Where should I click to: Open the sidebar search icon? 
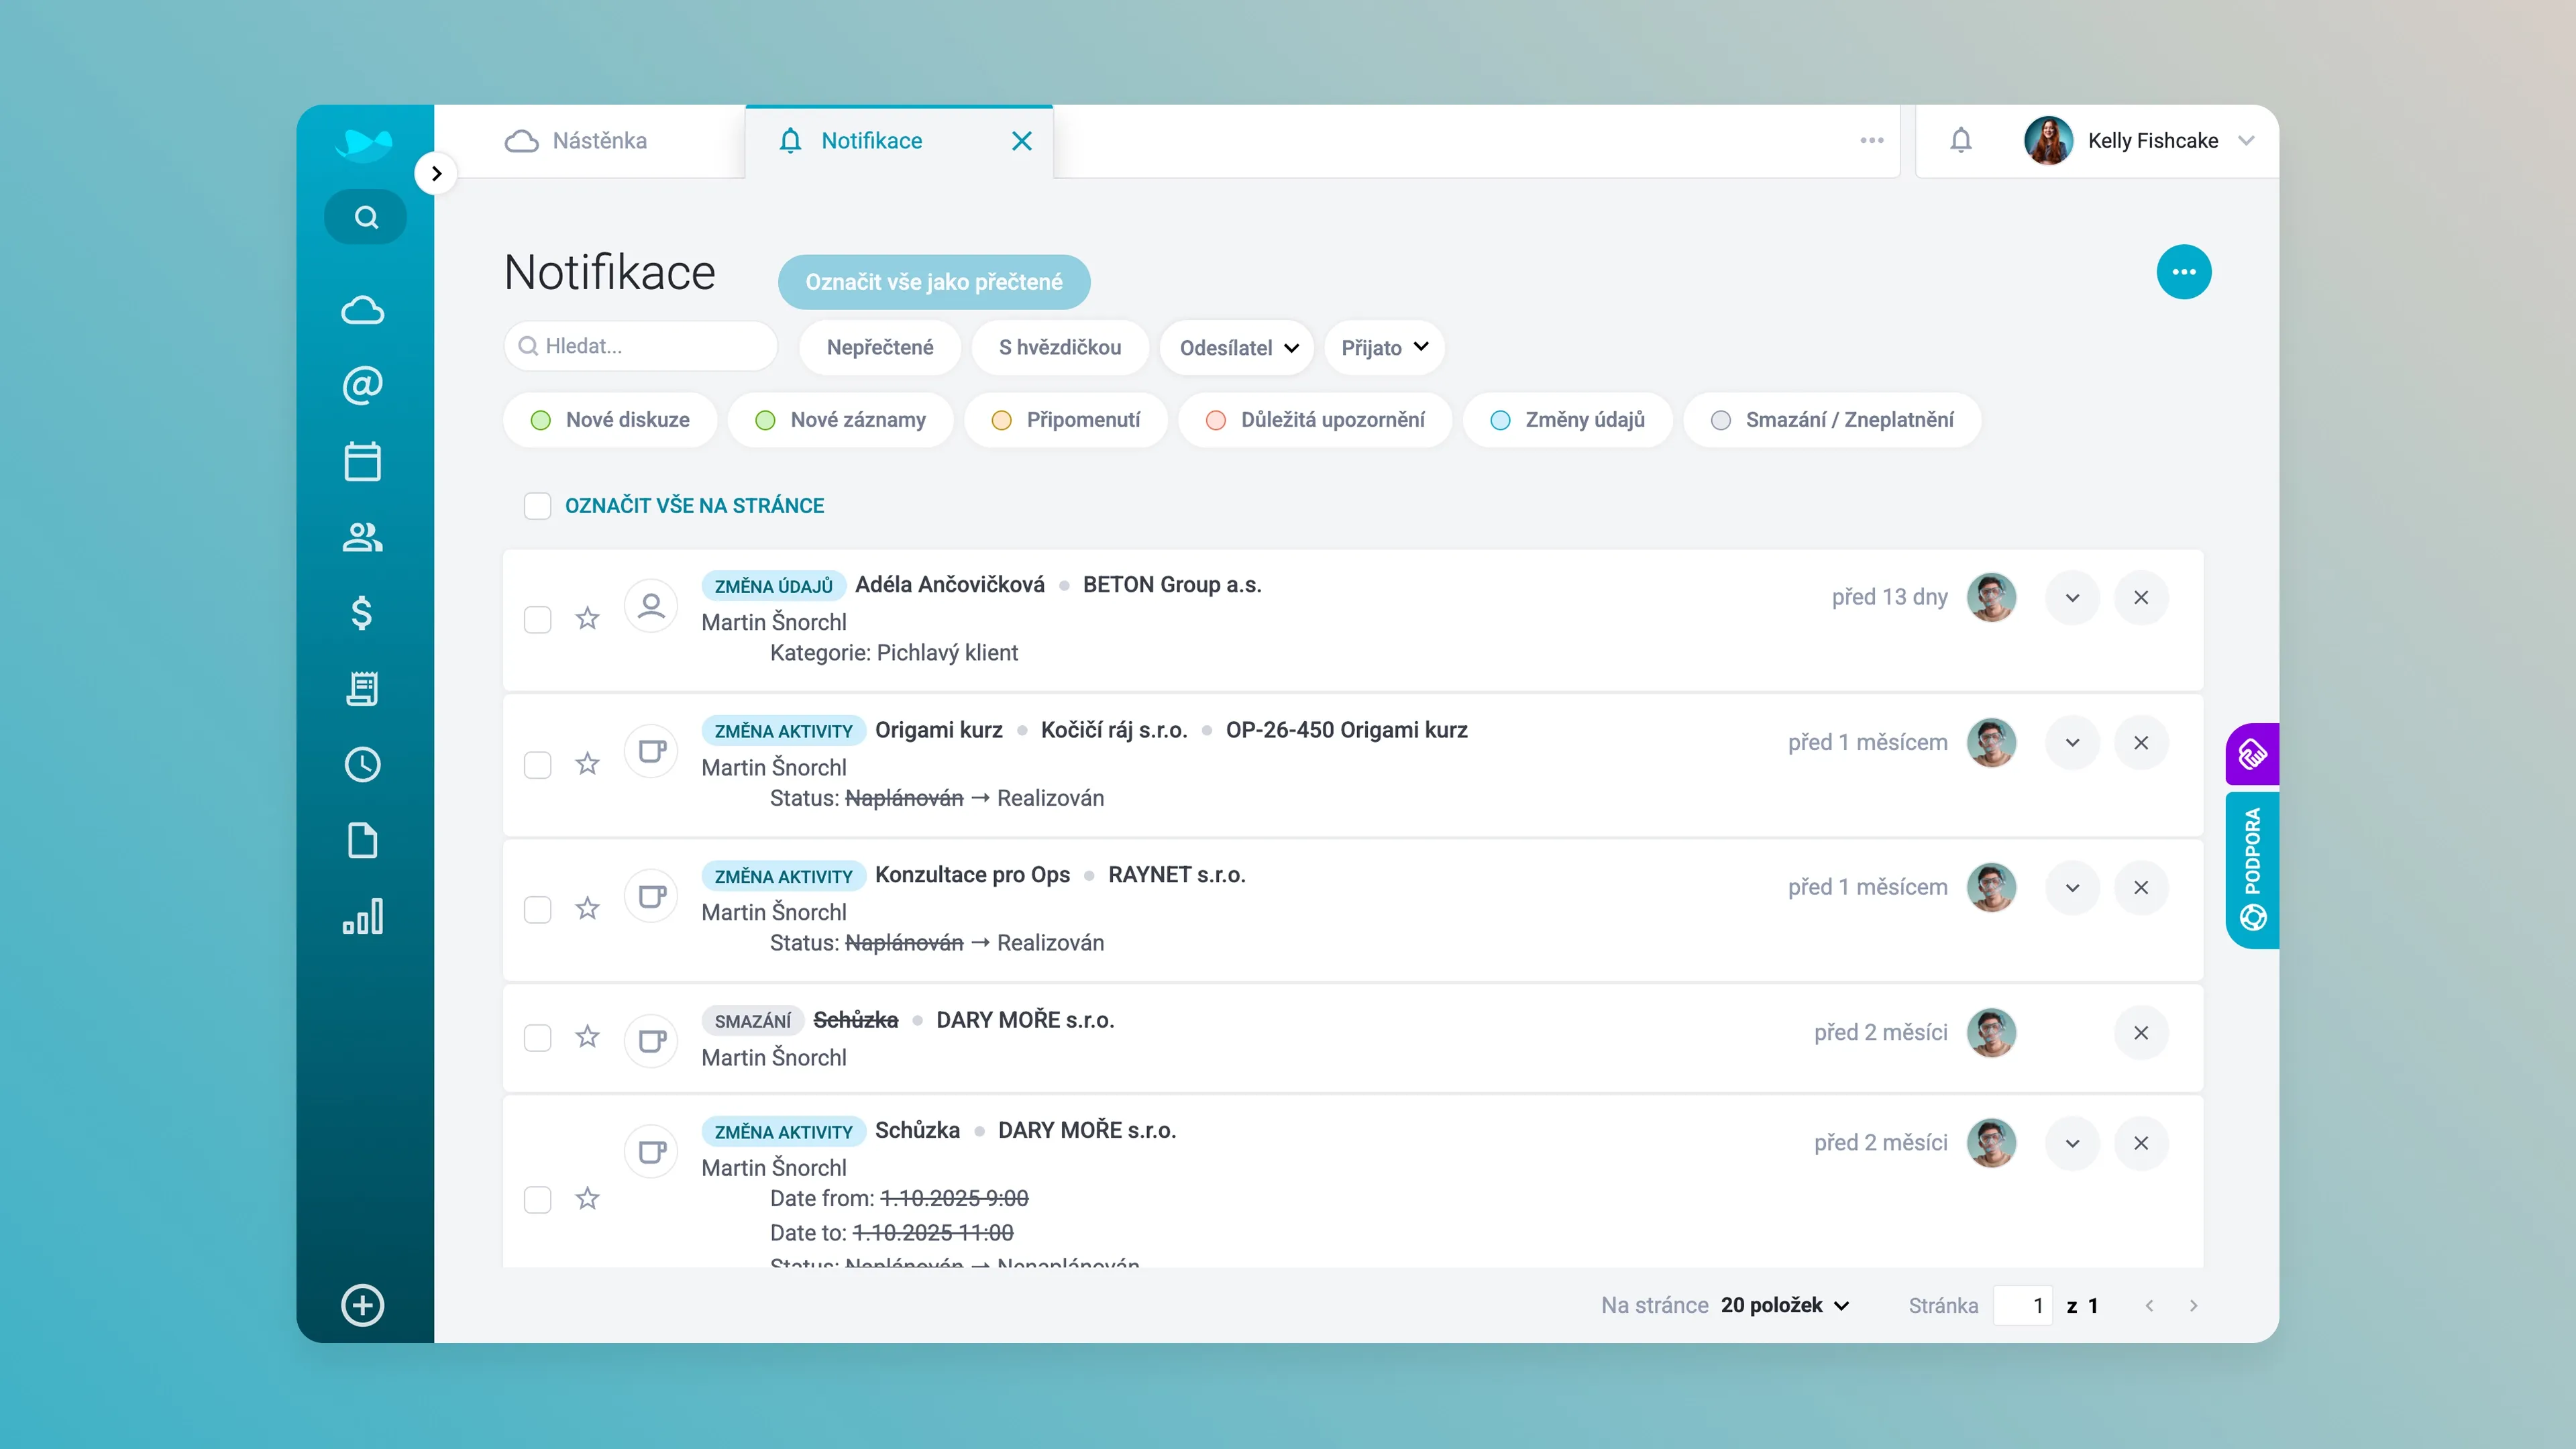pyautogui.click(x=365, y=217)
